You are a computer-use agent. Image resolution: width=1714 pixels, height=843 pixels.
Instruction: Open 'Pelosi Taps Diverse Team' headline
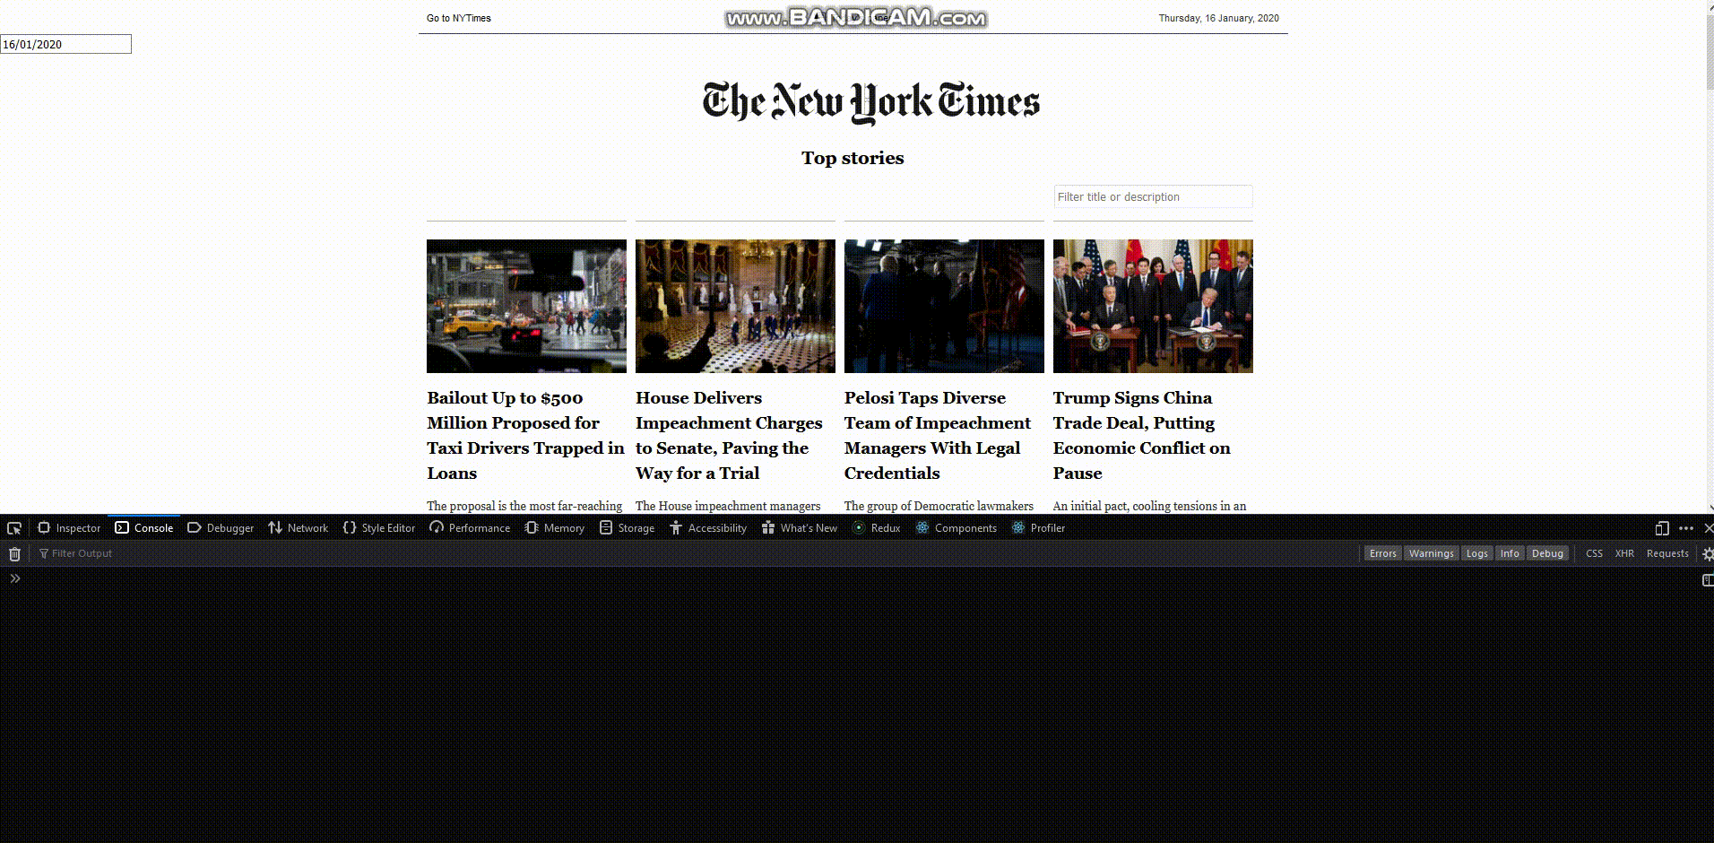(938, 435)
